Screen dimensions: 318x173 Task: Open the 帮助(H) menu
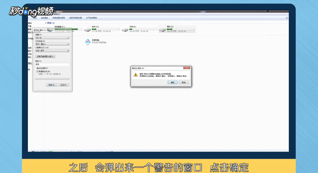pyautogui.click(x=57, y=14)
